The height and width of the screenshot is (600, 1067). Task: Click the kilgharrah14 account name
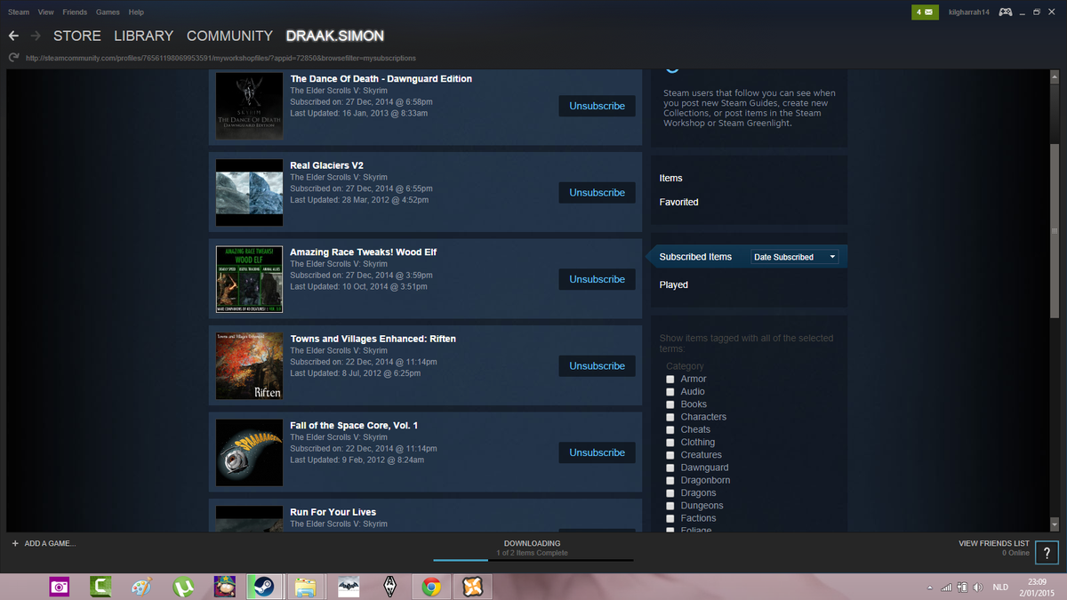point(969,12)
